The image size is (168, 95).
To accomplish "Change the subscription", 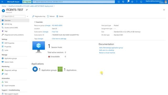I will (45, 32).
